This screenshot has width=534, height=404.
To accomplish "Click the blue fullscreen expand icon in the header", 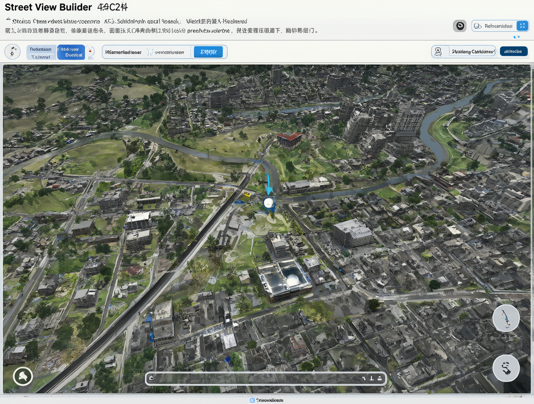I will 522,26.
